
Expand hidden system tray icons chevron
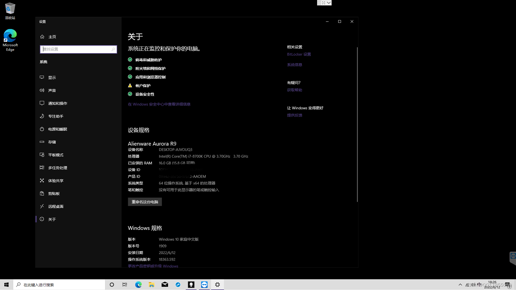pyautogui.click(x=460, y=285)
